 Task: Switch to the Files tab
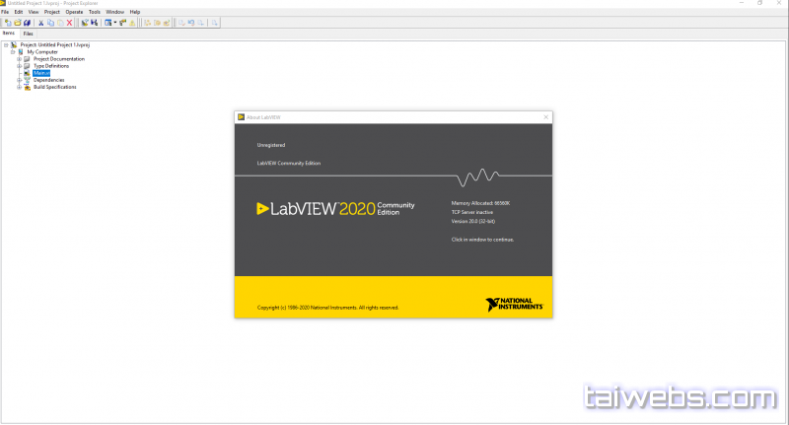(x=29, y=34)
